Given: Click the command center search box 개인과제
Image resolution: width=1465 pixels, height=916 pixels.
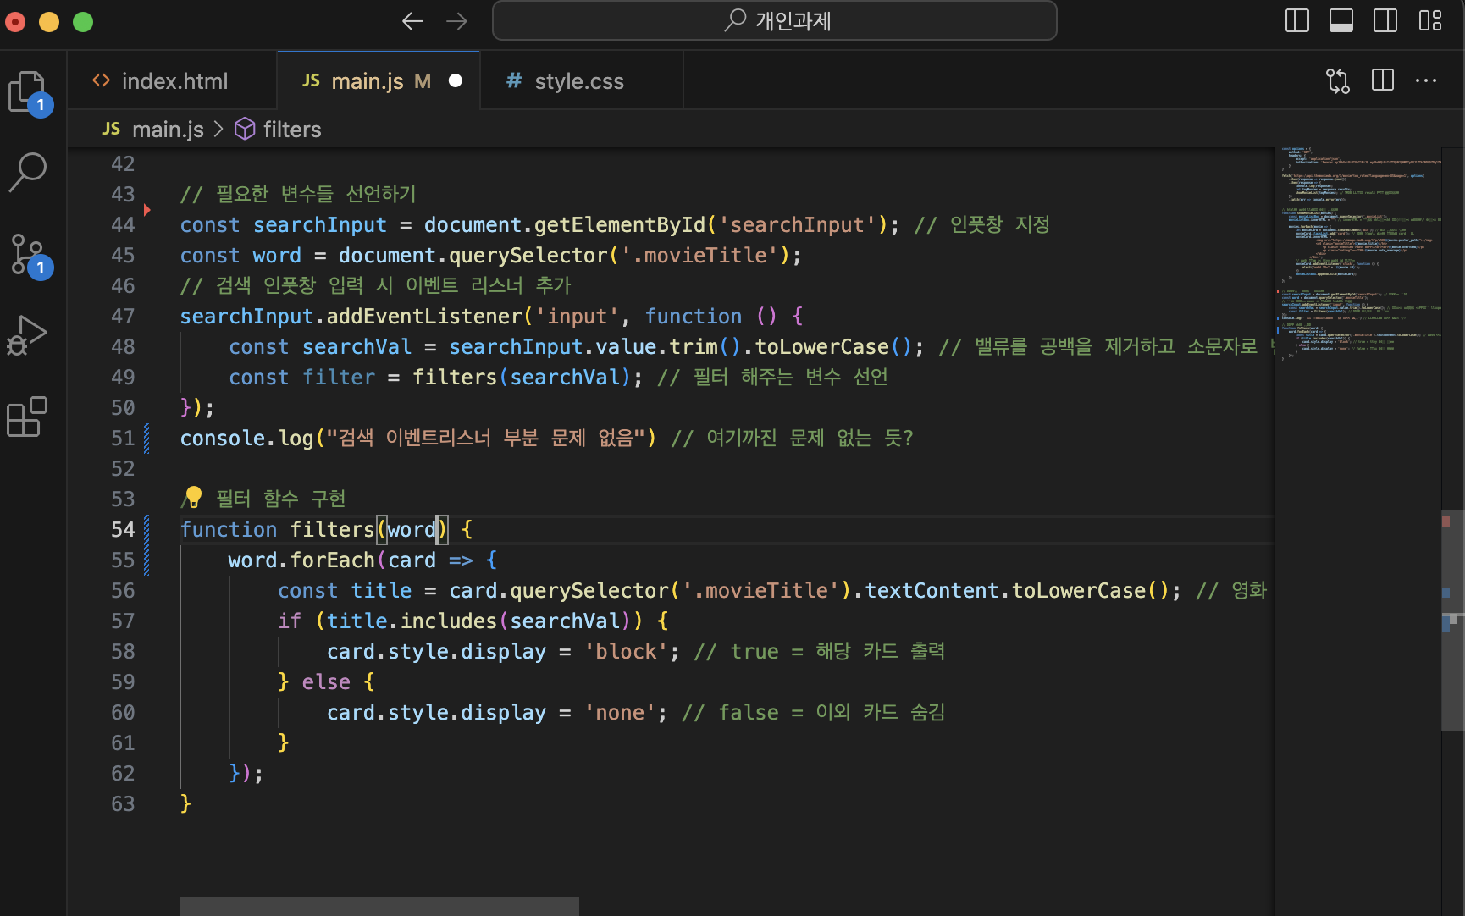Looking at the screenshot, I should [x=774, y=20].
